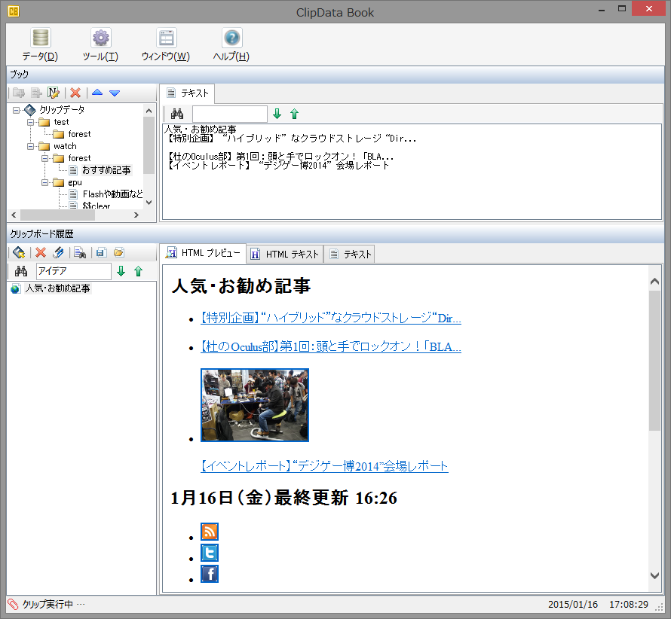The image size is (671, 619).
Task: Click the binoculars icon in clipboard history
Action: click(x=21, y=271)
